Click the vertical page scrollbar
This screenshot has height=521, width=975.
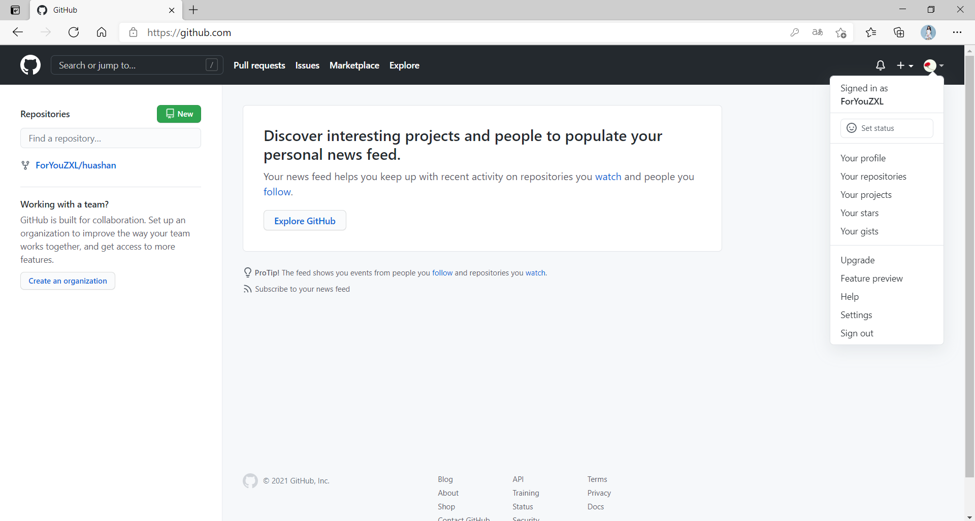(969, 266)
